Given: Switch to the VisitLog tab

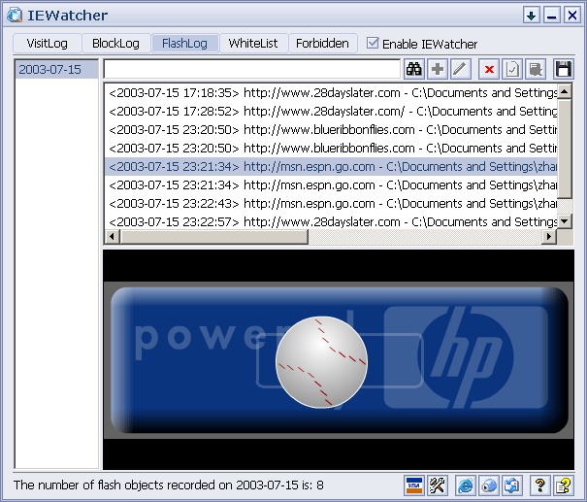Looking at the screenshot, I should (48, 44).
